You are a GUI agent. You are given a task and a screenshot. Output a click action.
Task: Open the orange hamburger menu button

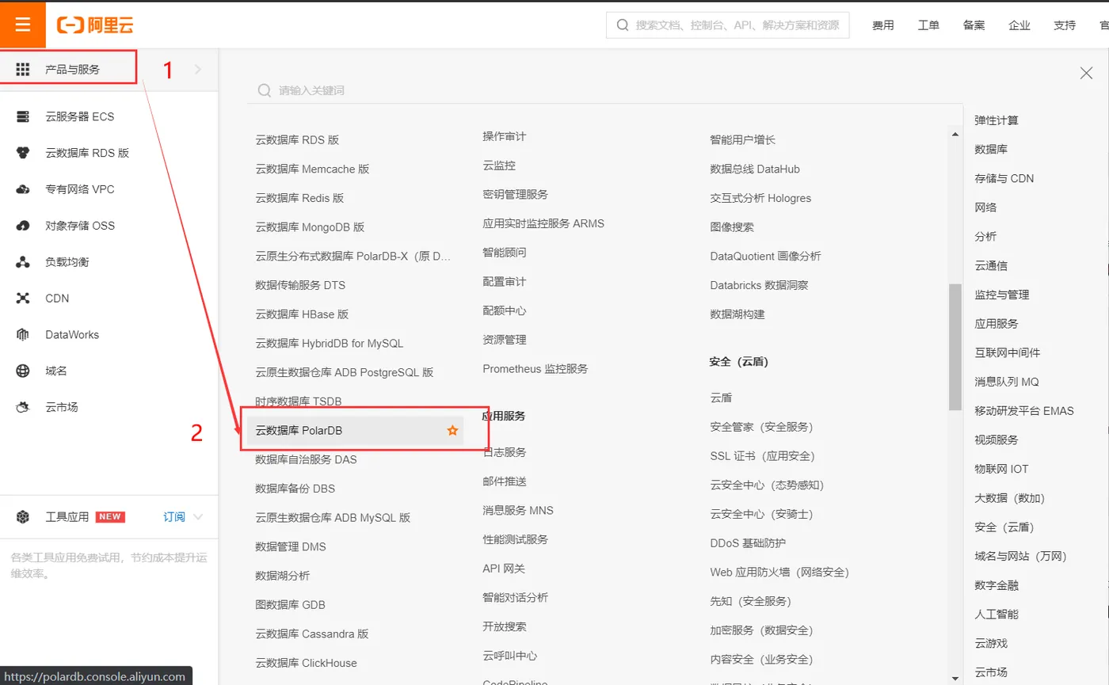click(x=23, y=25)
